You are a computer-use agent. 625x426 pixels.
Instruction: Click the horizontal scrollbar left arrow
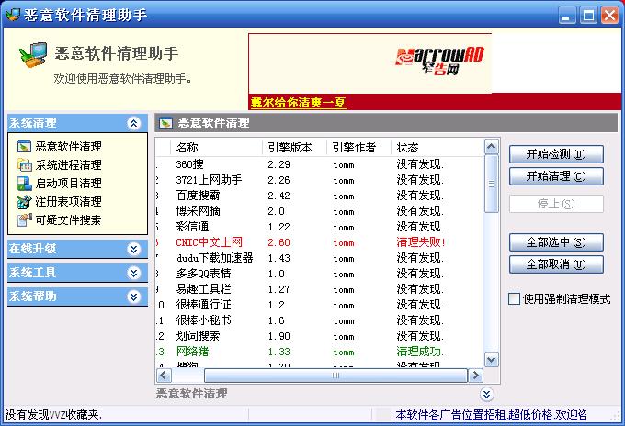tap(164, 376)
